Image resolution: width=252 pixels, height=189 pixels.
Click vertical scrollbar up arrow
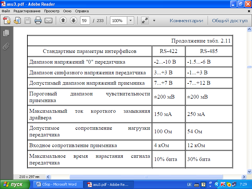coord(249,29)
